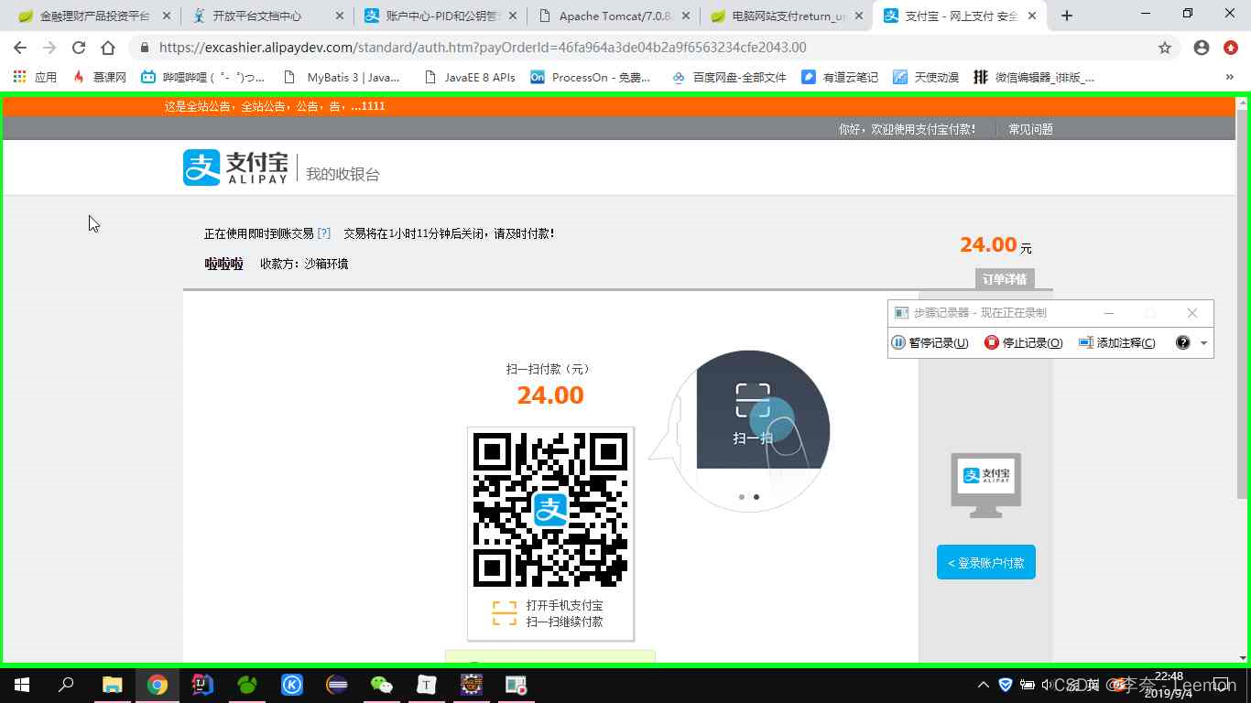The height and width of the screenshot is (703, 1251).
Task: Select first carousel dot under scan illustration
Action: [x=742, y=497]
